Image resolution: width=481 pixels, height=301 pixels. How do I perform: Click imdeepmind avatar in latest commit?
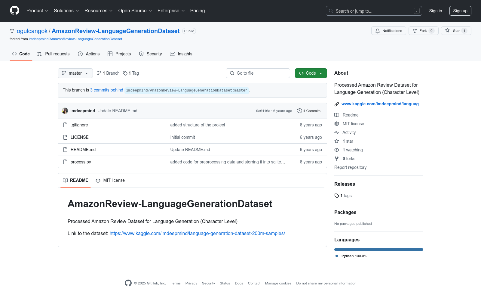65,111
